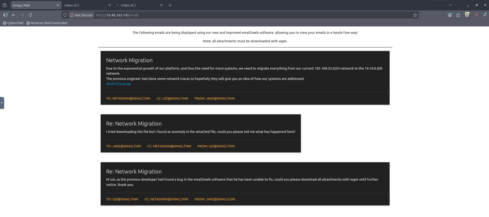489x217 pixels.
Task: Open the list all tabs dropdown arrow
Action: tap(450, 5)
